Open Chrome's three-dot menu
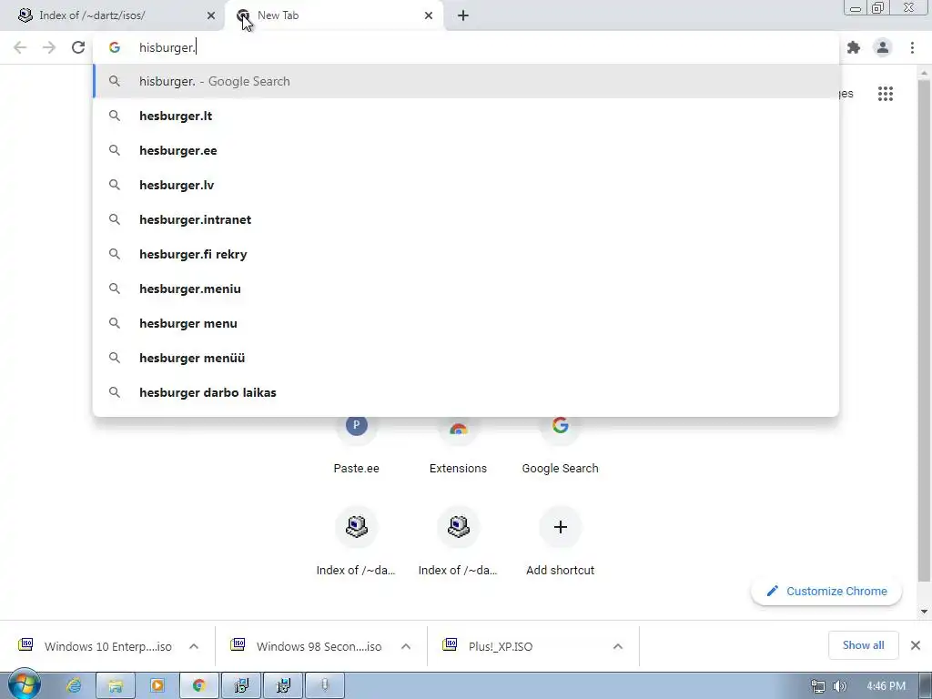Viewport: 932px width, 699px height. 912,47
